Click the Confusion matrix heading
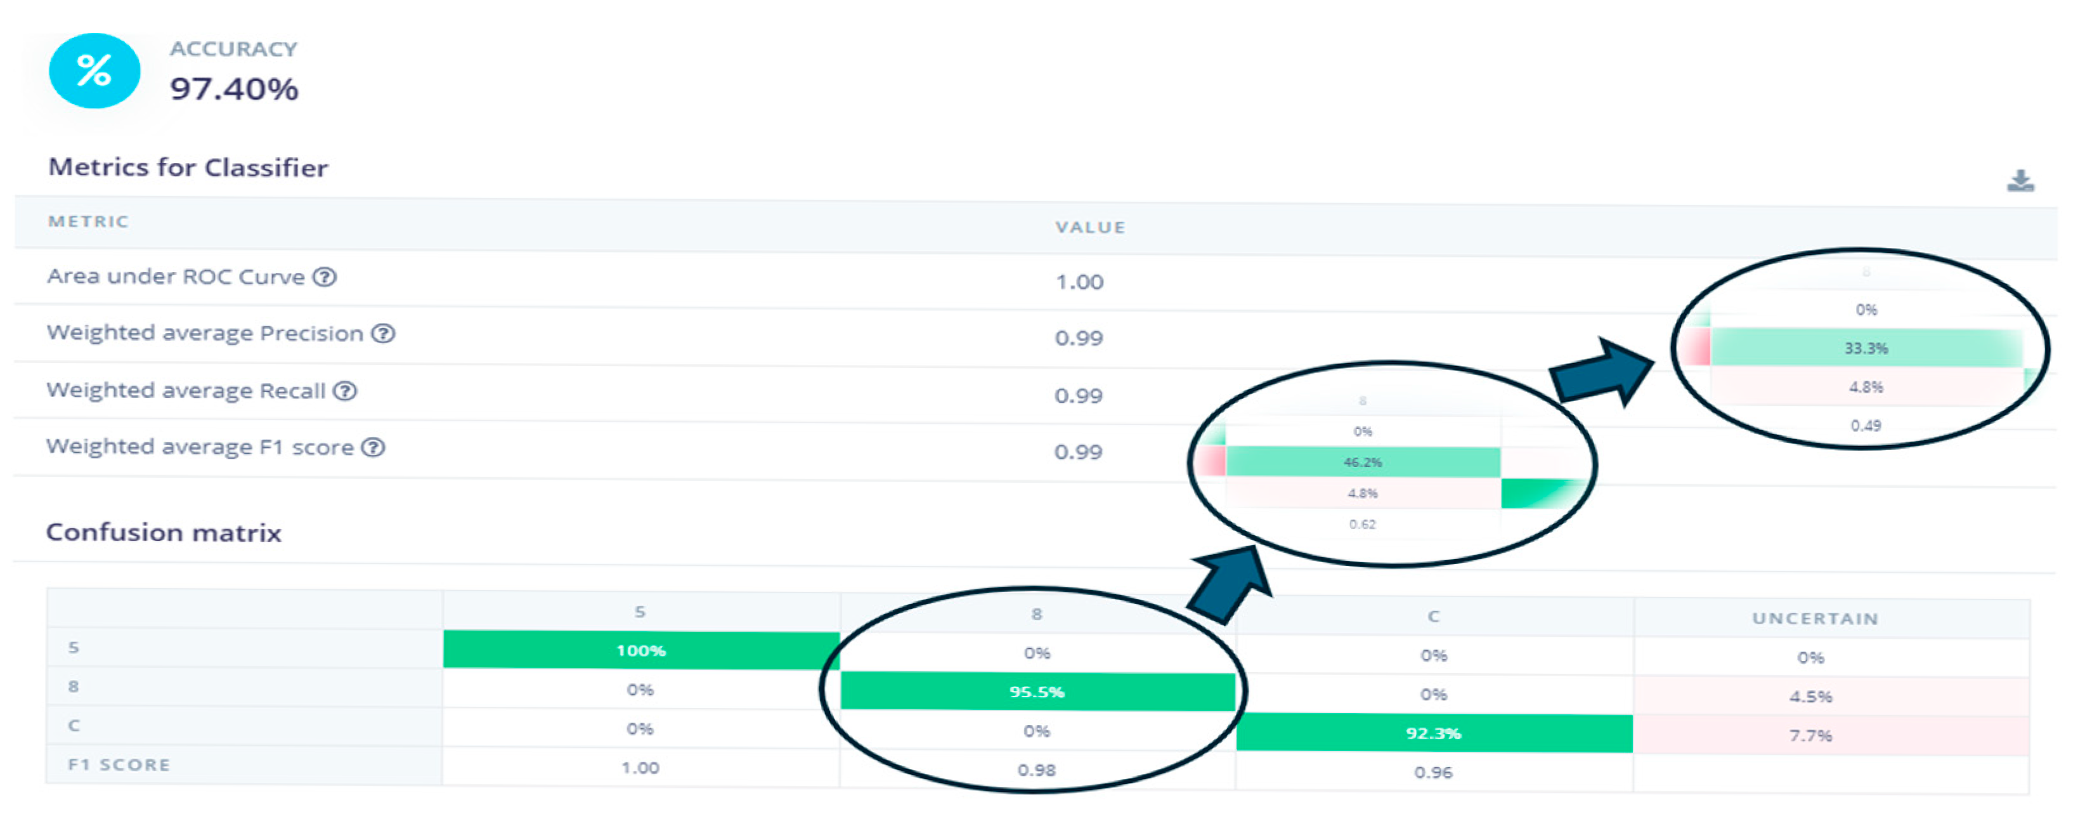Image resolution: width=2078 pixels, height=826 pixels. pyautogui.click(x=164, y=533)
